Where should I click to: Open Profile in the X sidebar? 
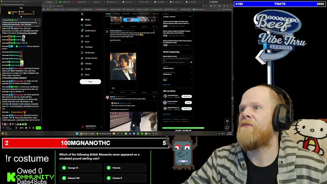point(86,69)
